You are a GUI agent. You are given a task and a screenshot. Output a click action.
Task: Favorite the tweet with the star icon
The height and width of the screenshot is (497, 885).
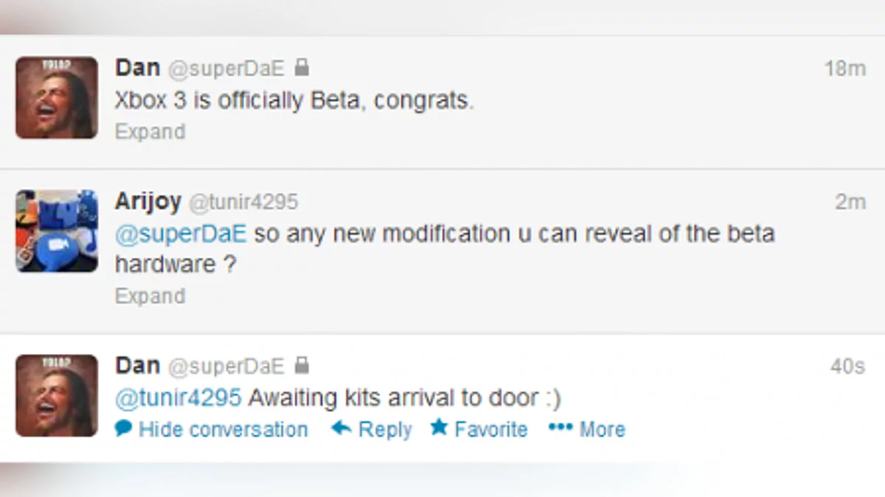[x=440, y=427]
